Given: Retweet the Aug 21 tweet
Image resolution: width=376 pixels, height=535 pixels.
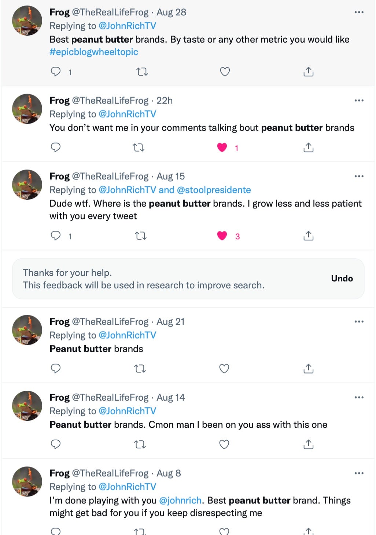Looking at the screenshot, I should pyautogui.click(x=140, y=368).
